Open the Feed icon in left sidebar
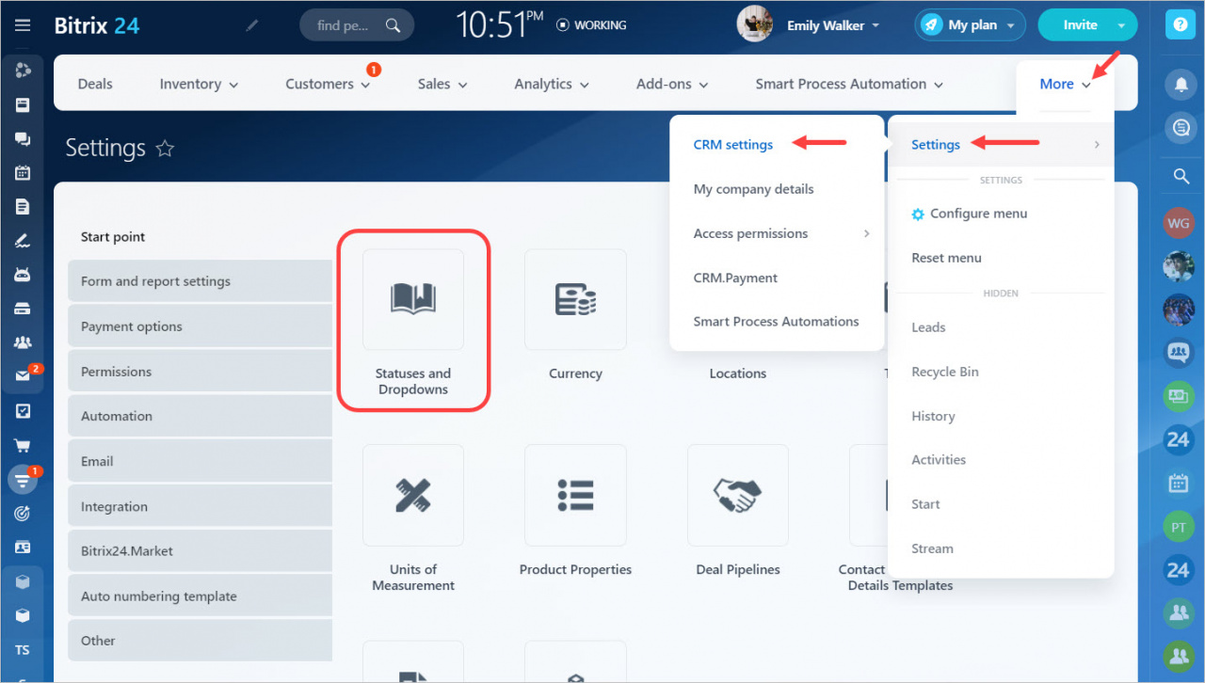The image size is (1205, 683). tap(23, 105)
